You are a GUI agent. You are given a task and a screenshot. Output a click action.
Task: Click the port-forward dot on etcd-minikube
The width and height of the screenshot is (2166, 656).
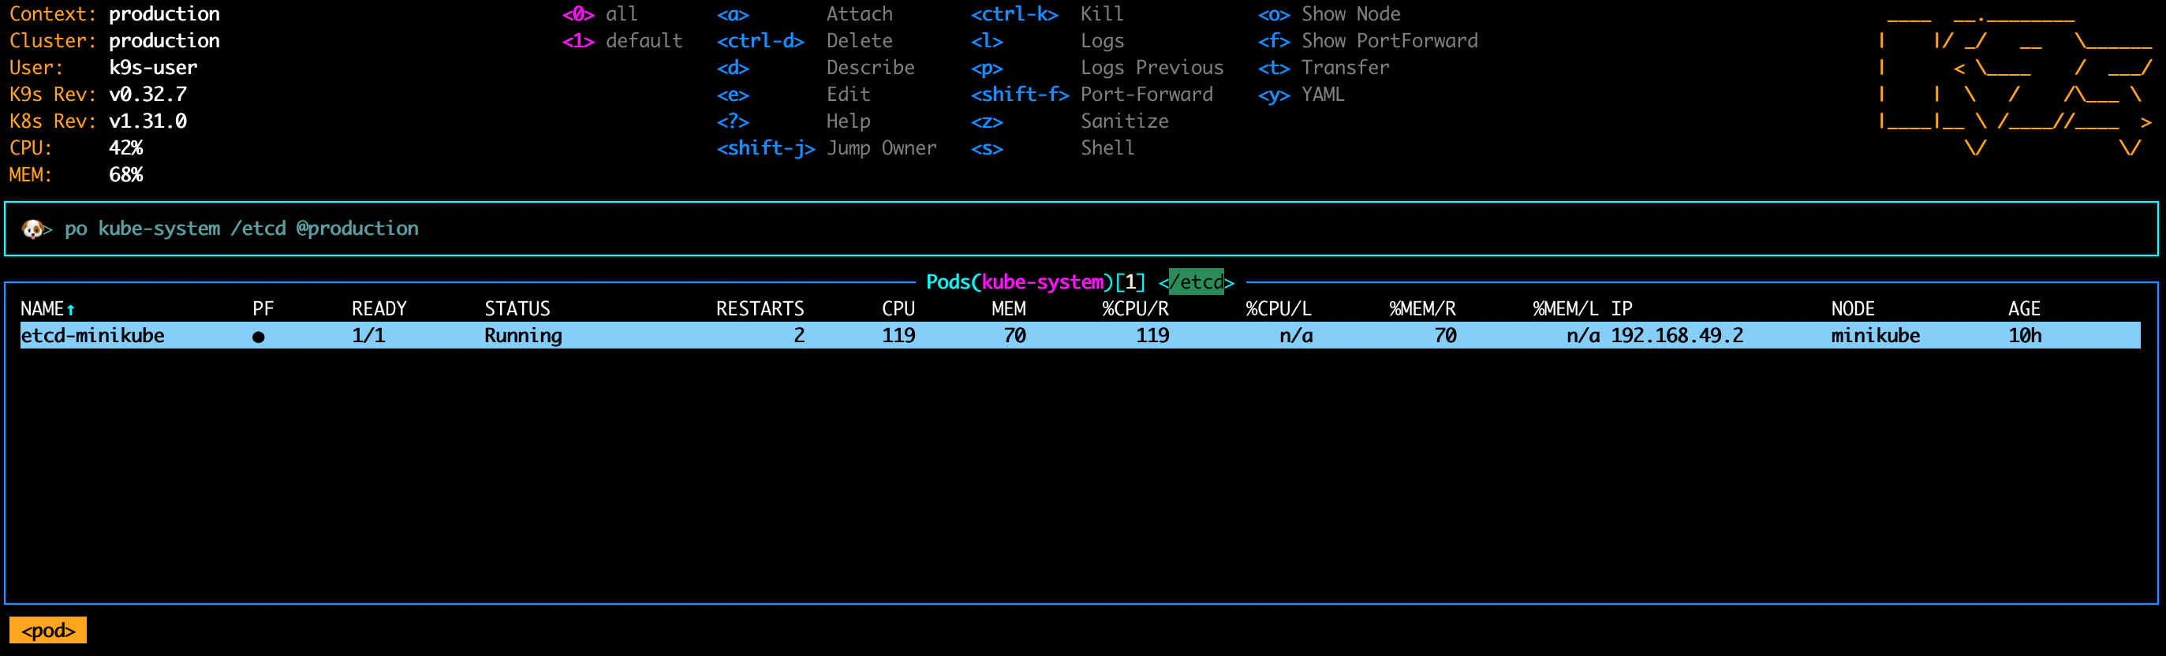pos(258,337)
